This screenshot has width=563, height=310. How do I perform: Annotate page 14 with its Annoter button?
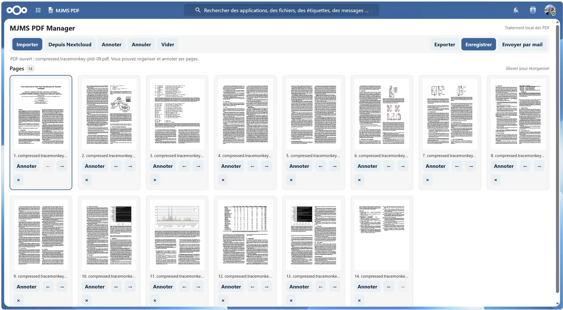click(368, 287)
